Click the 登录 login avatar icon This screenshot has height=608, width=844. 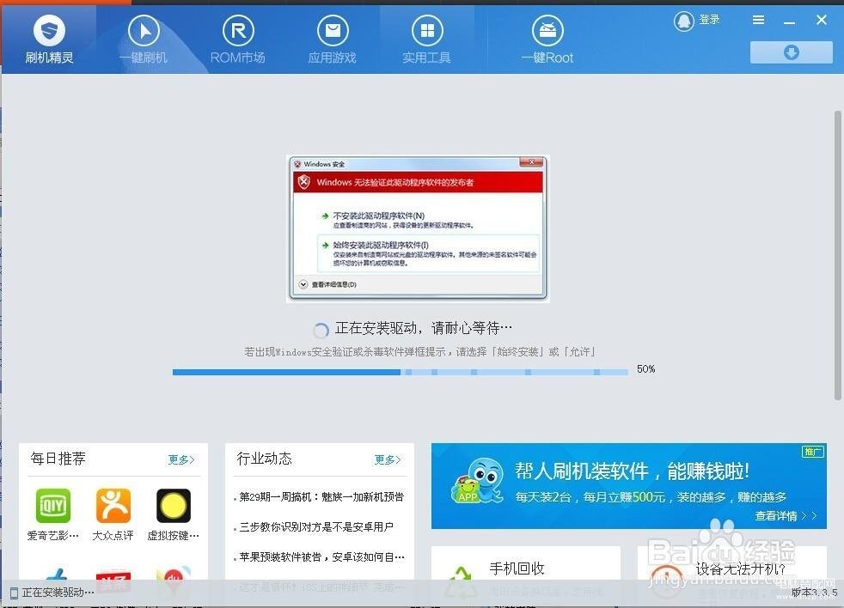(683, 21)
